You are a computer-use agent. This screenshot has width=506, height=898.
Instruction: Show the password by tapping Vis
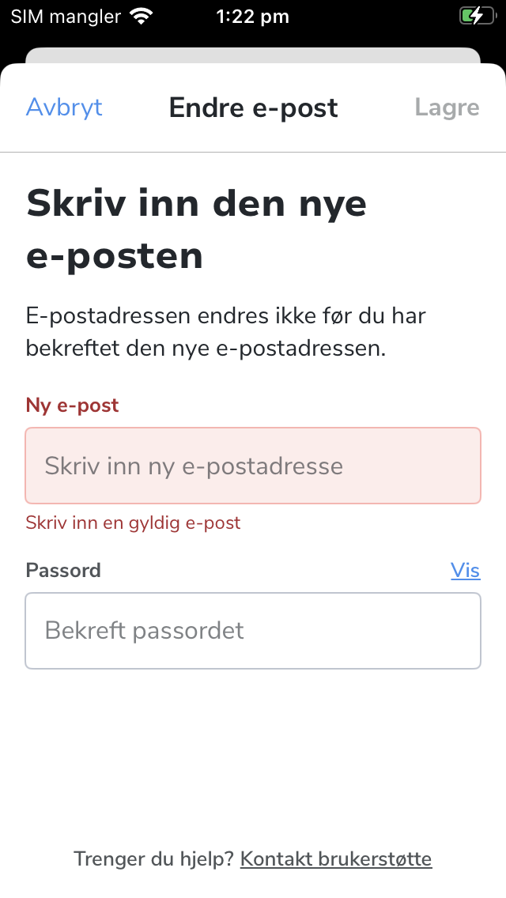[x=466, y=571]
